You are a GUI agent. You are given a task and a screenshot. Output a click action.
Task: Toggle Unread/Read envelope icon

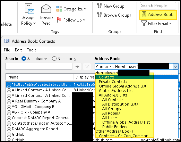click(x=46, y=8)
